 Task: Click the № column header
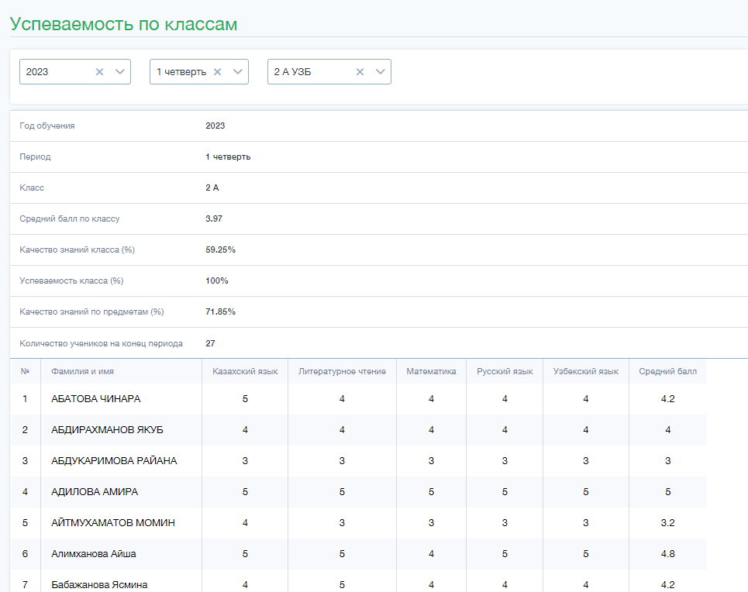pos(25,371)
